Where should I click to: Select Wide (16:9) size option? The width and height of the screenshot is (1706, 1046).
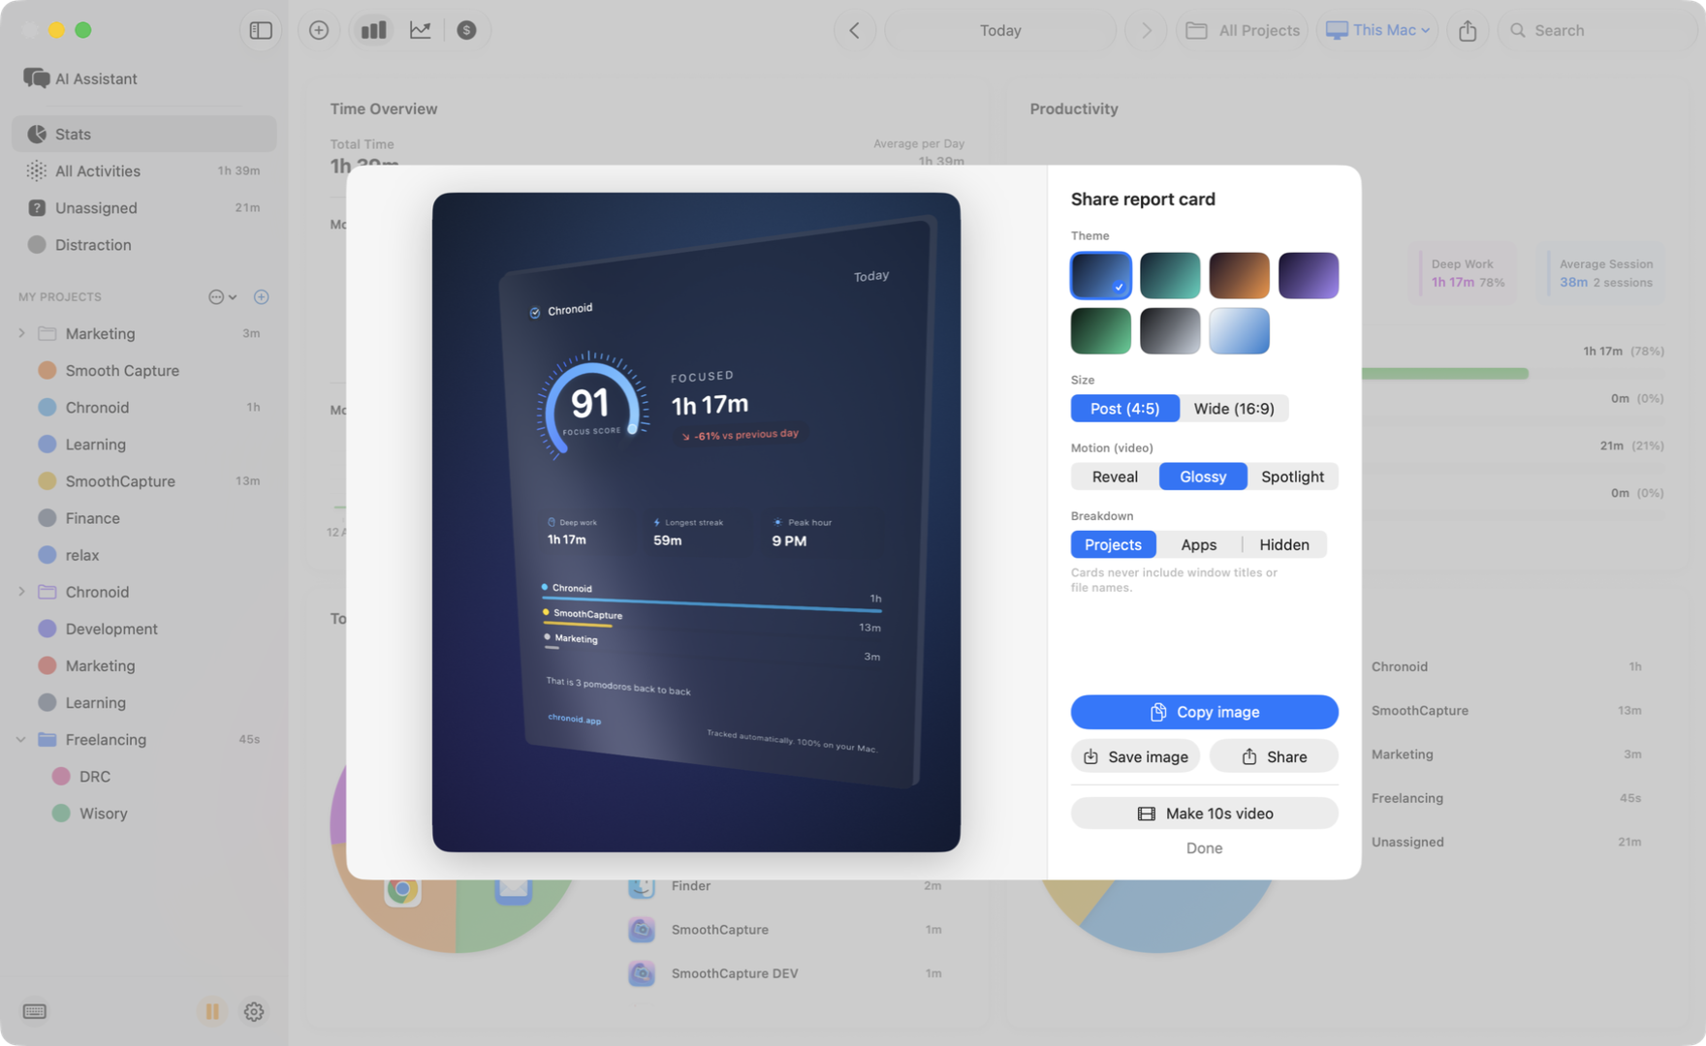click(1234, 408)
